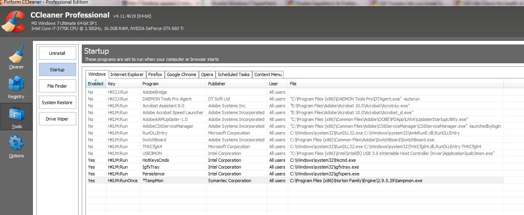
Task: Click the tampmon.exe file path
Action: coord(356,181)
